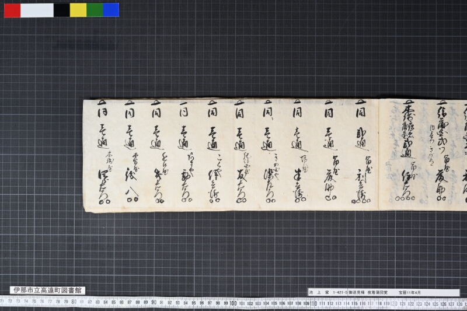Click the 池上家 1-421-5 caption label

point(327,292)
